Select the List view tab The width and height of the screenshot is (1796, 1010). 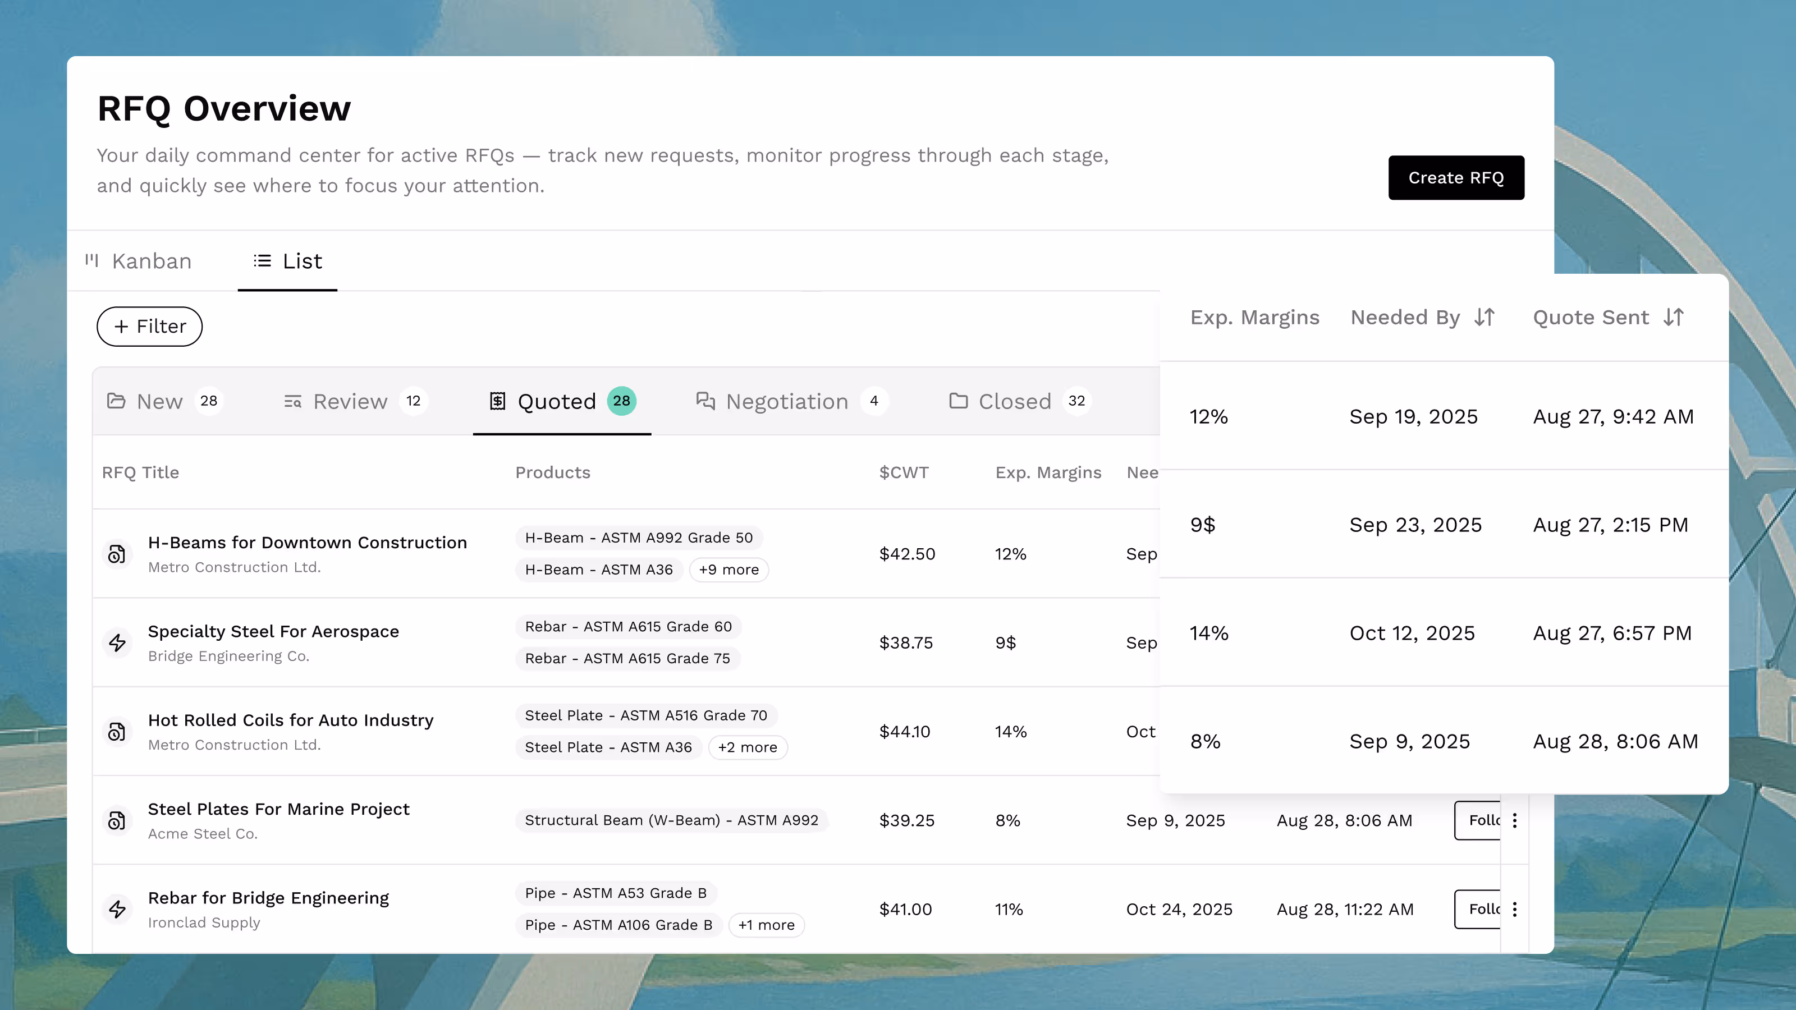288,261
